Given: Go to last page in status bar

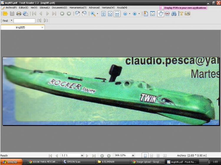Looking at the screenshot, I should (x=94, y=156).
